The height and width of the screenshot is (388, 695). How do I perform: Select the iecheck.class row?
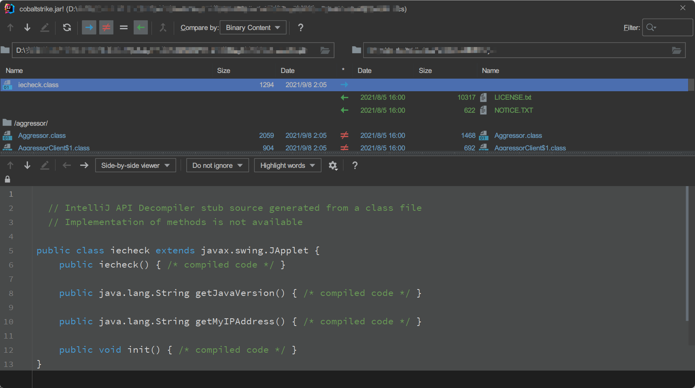pos(344,85)
